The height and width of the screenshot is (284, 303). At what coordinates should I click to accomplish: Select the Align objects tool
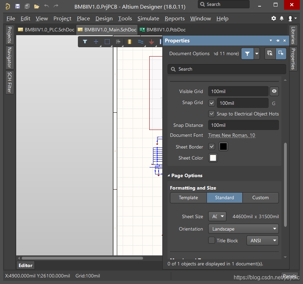coord(118,42)
